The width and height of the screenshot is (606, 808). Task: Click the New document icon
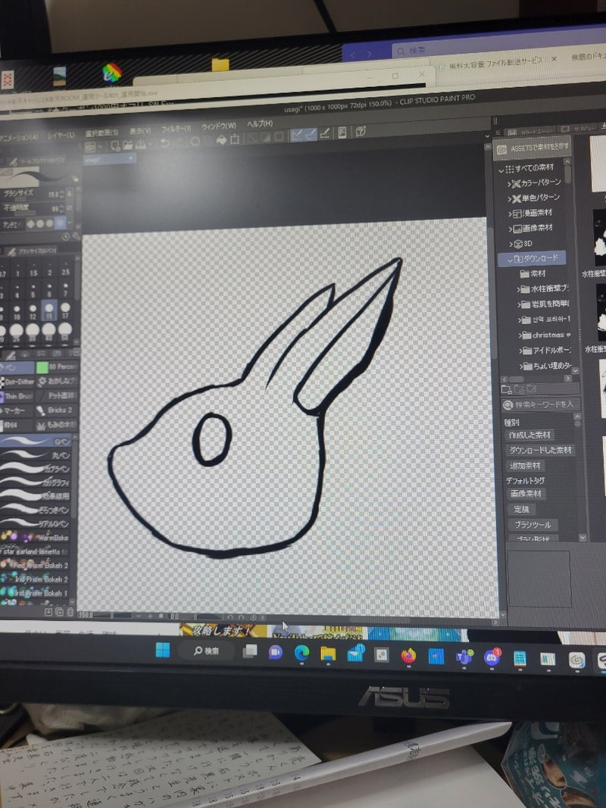(115, 146)
